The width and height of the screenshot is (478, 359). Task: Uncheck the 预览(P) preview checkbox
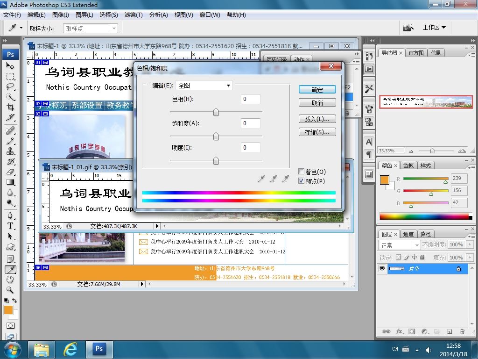pyautogui.click(x=301, y=181)
